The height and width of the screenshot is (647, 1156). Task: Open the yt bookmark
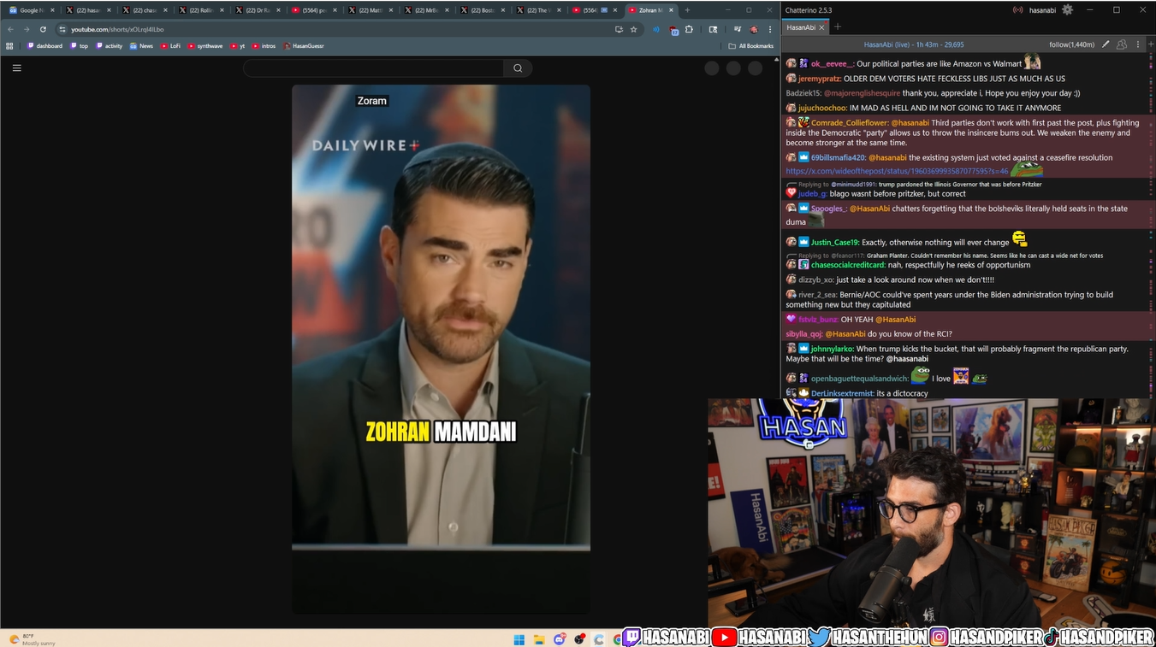click(238, 46)
